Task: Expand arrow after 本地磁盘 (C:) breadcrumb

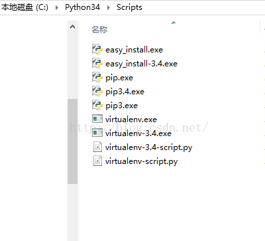Action: coord(57,7)
